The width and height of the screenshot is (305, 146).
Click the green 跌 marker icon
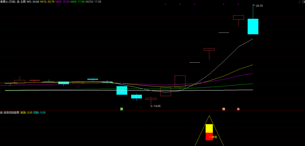point(122,109)
